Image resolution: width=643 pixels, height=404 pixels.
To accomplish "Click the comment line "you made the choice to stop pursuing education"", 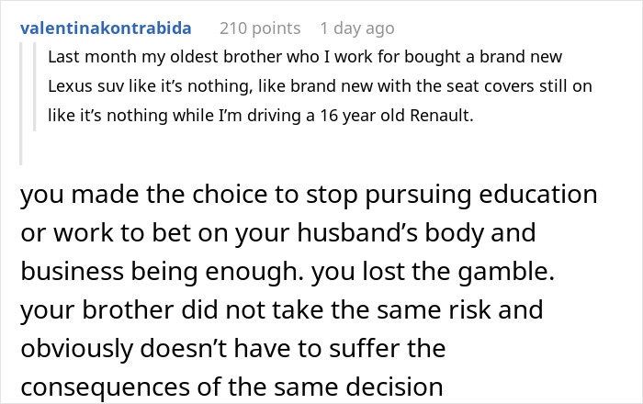I will coord(308,196).
